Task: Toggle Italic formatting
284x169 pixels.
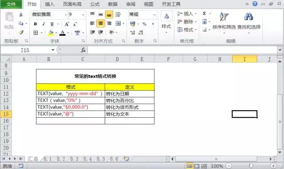Action: coord(43,24)
